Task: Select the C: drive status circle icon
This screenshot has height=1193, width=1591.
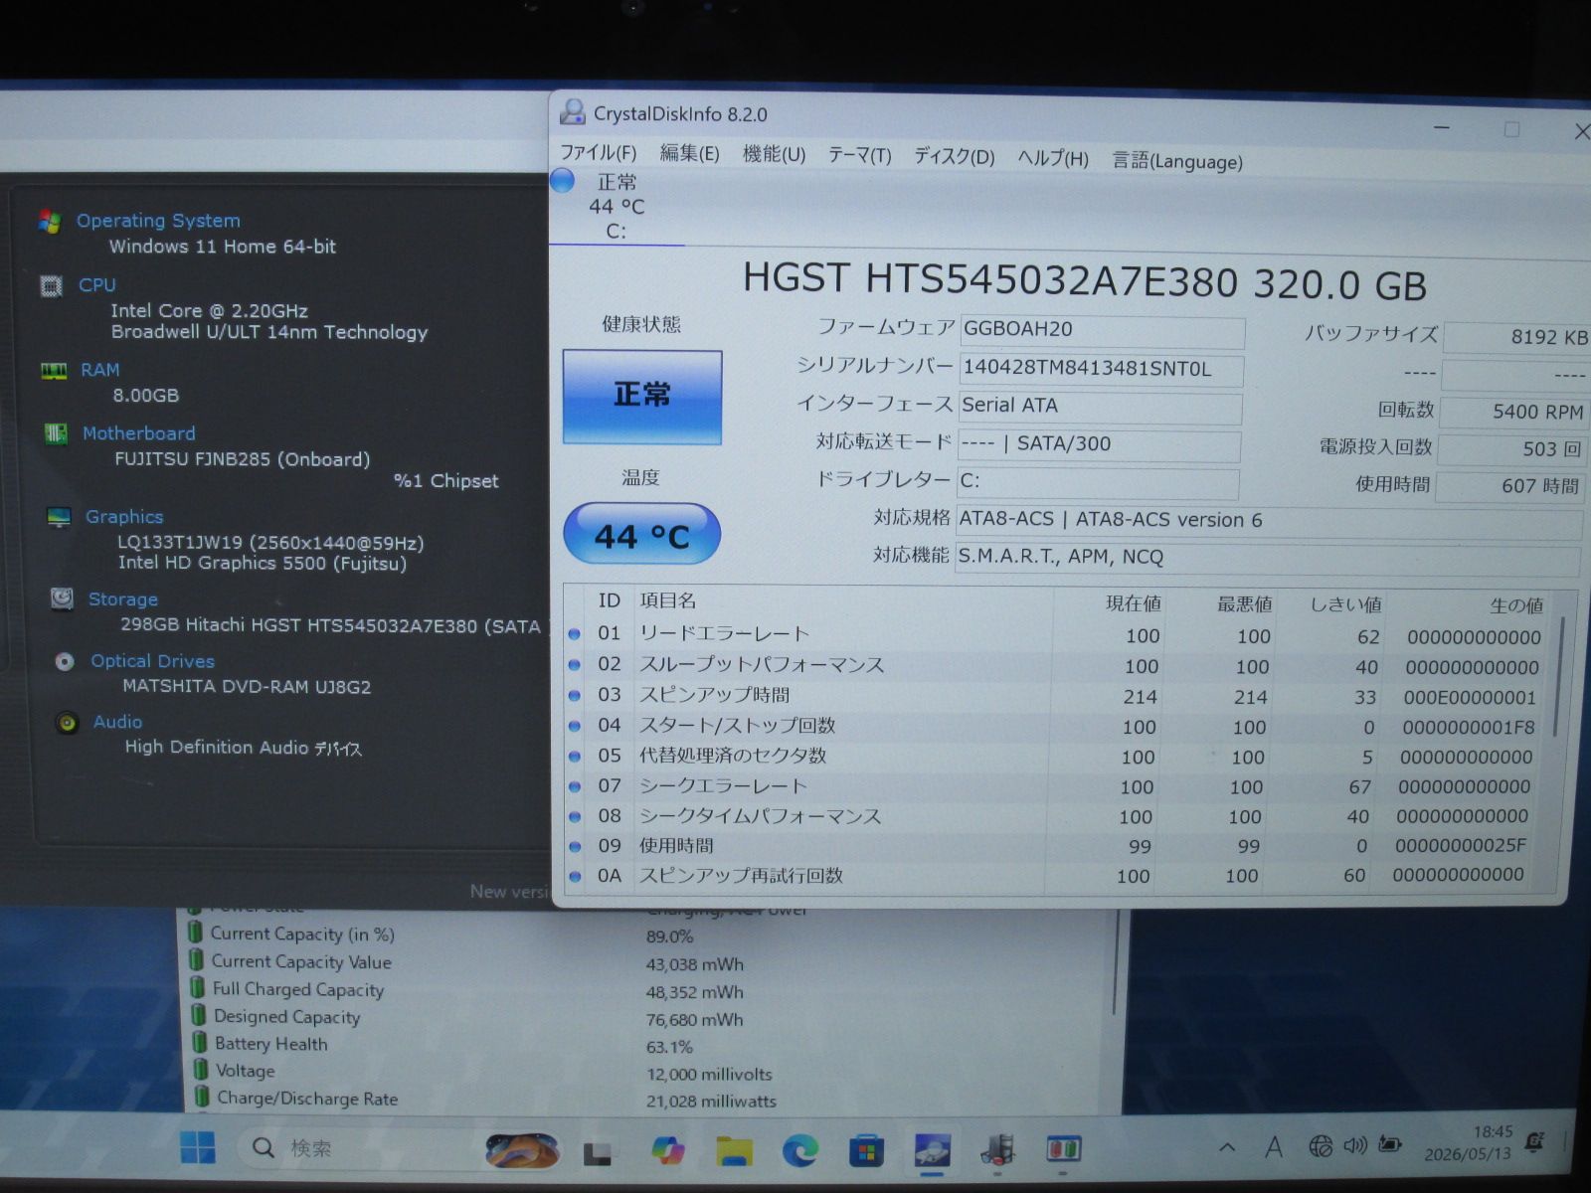Action: pyautogui.click(x=562, y=180)
